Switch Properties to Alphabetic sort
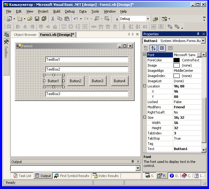Viewport: 209px width, 189px height. click(x=153, y=48)
